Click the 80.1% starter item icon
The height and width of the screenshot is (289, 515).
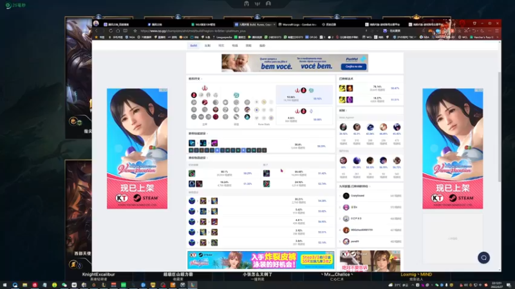click(192, 173)
